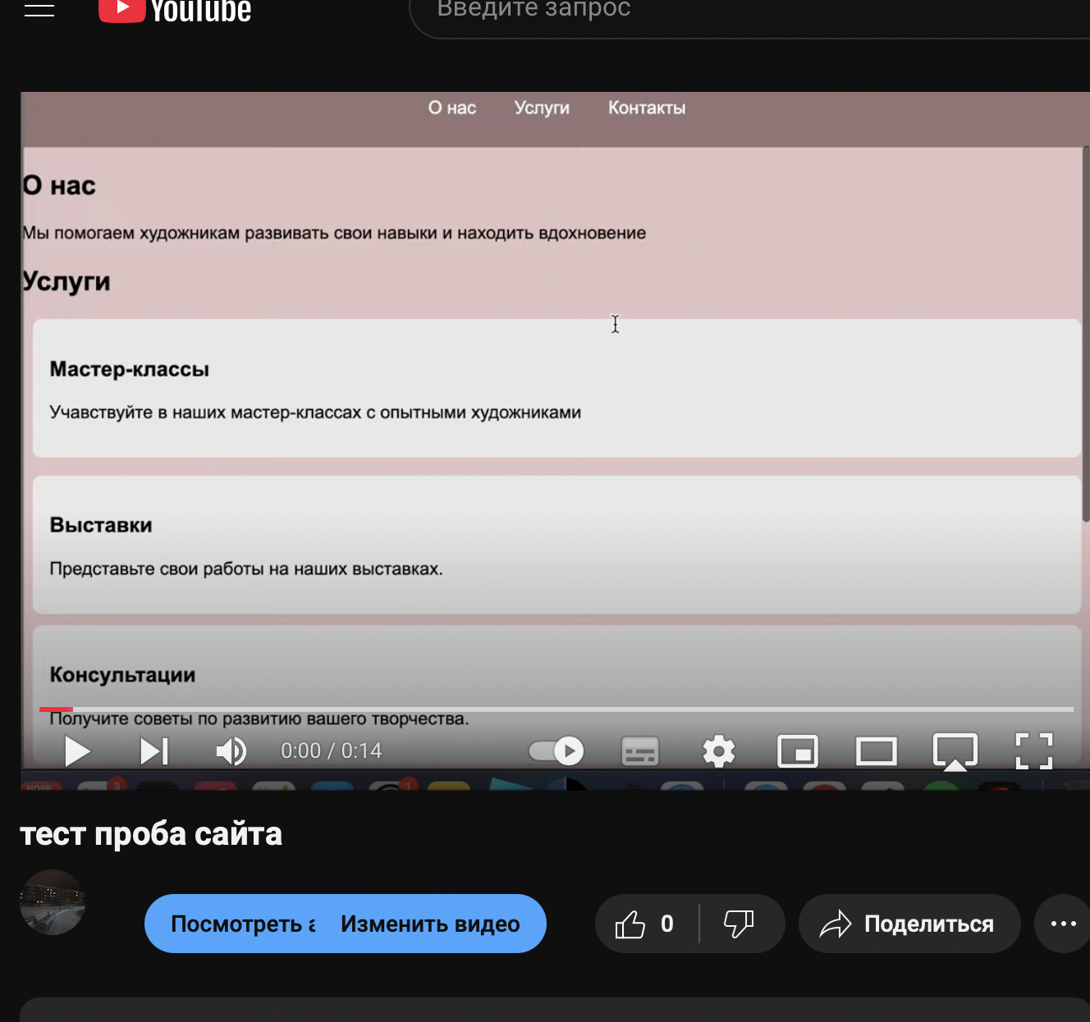
Task: Switch to miniplayer mode
Action: 798,751
